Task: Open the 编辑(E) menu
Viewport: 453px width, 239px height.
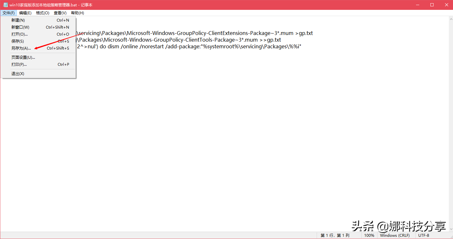Action: pos(25,13)
